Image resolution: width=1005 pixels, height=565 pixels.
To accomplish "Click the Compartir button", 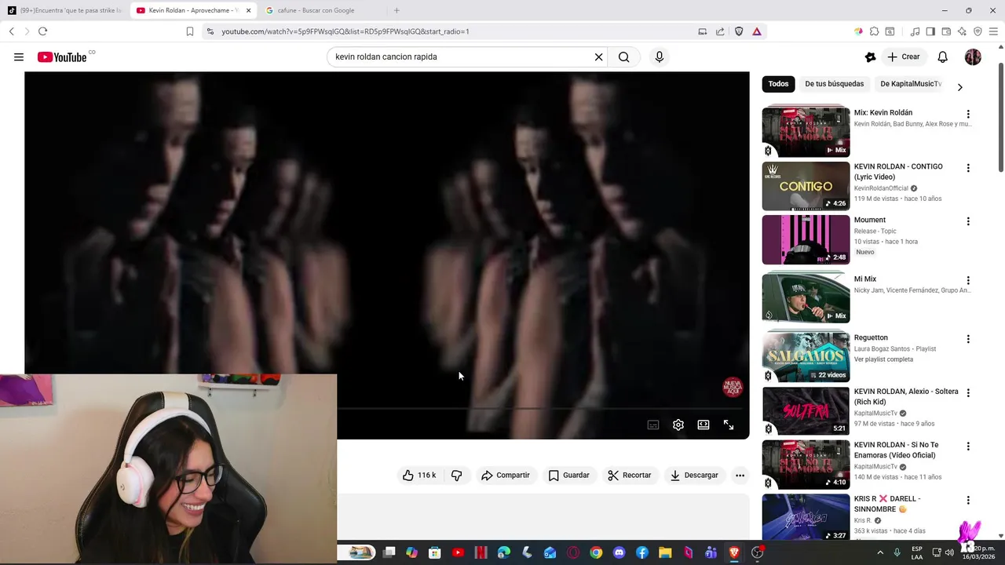I will click(506, 475).
